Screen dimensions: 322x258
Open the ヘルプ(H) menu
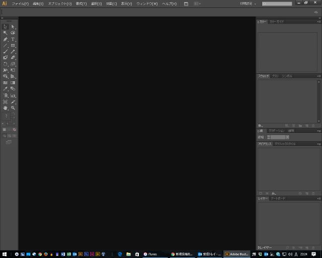169,4
